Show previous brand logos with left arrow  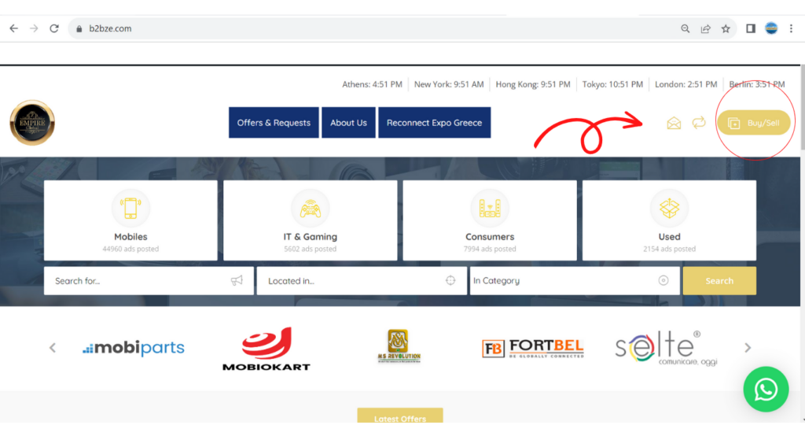point(53,348)
